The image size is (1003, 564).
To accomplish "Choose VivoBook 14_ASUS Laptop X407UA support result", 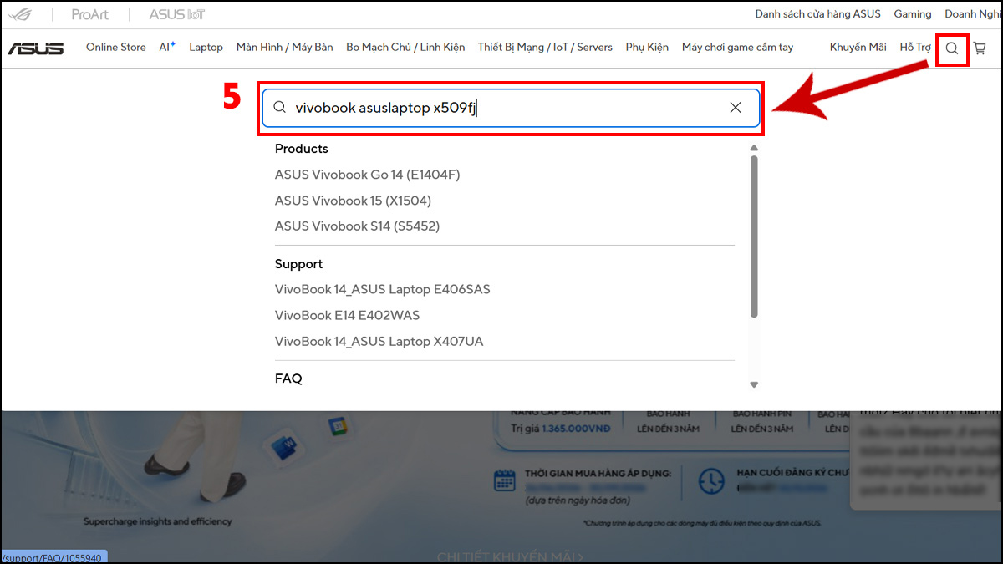I will coord(379,341).
